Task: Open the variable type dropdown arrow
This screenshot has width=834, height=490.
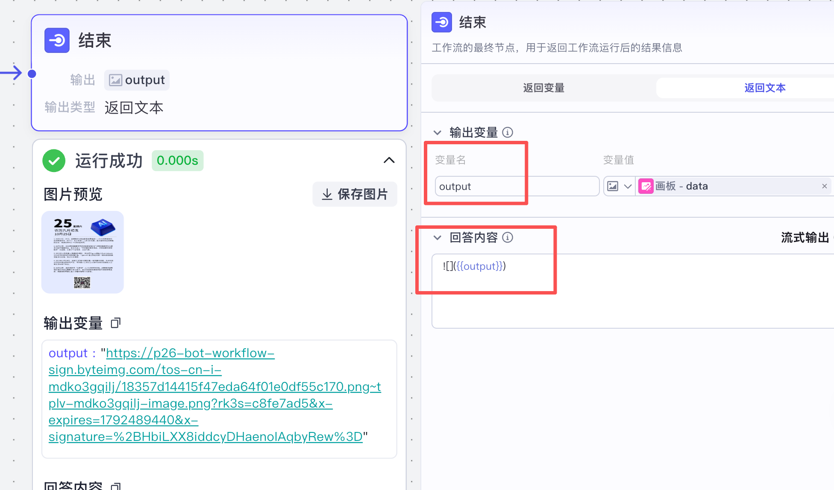Action: coord(628,186)
